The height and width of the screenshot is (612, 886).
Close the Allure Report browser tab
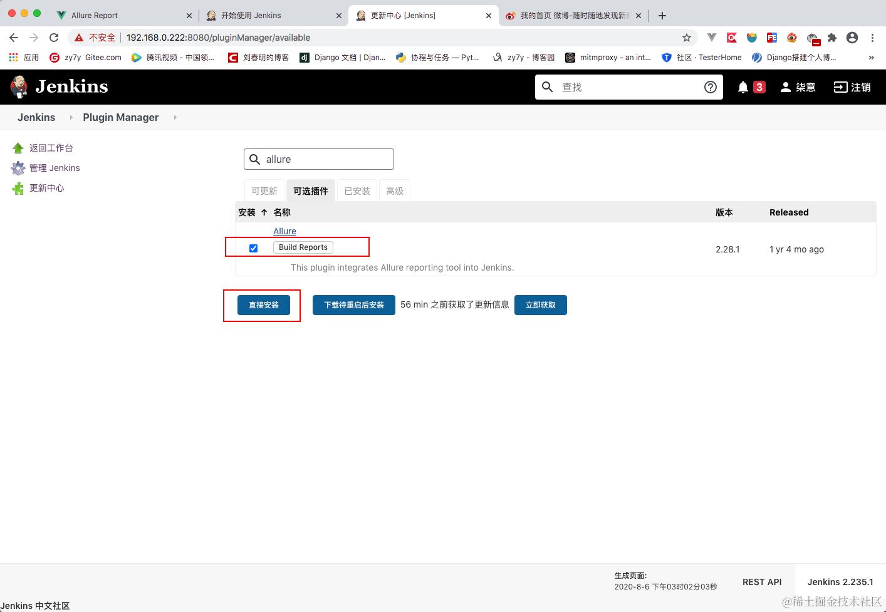189,16
